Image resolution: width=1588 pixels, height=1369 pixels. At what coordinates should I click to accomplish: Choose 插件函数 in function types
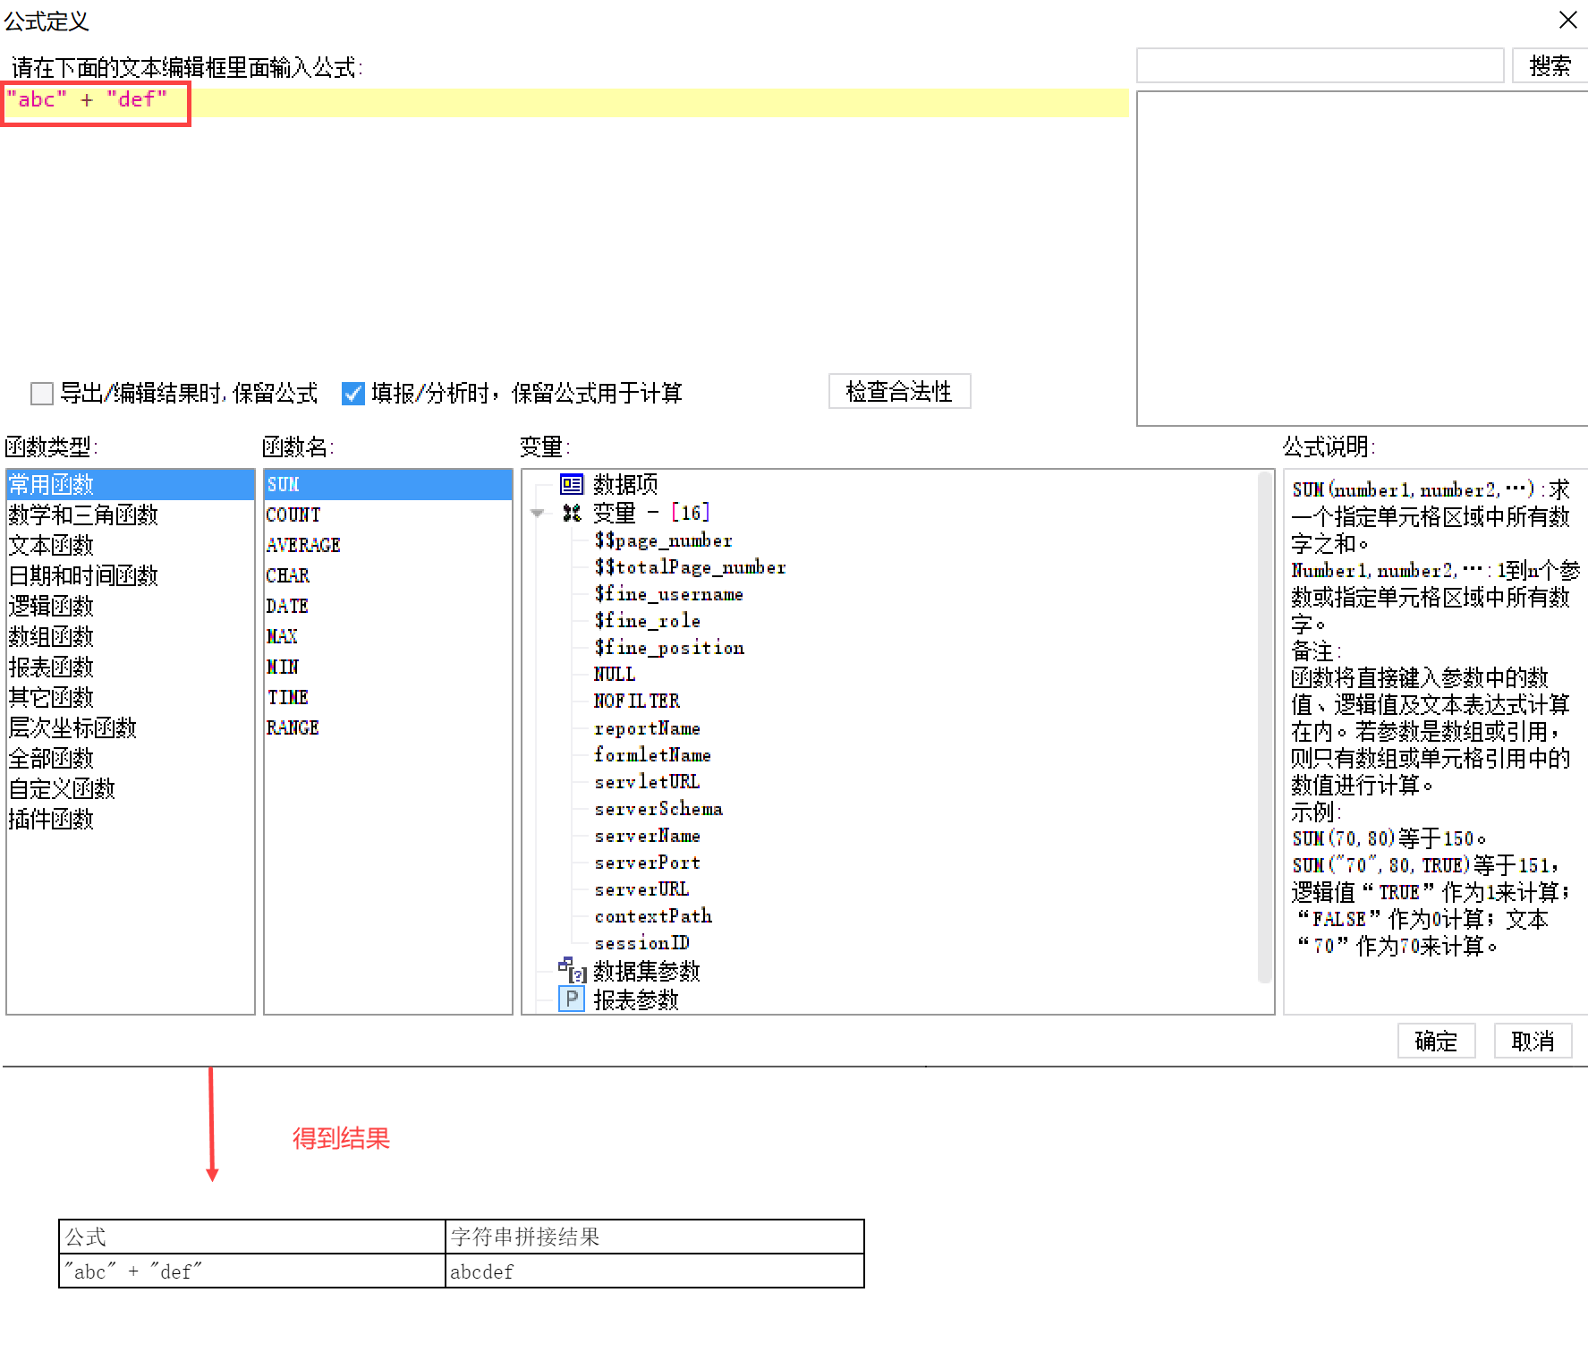[x=131, y=820]
